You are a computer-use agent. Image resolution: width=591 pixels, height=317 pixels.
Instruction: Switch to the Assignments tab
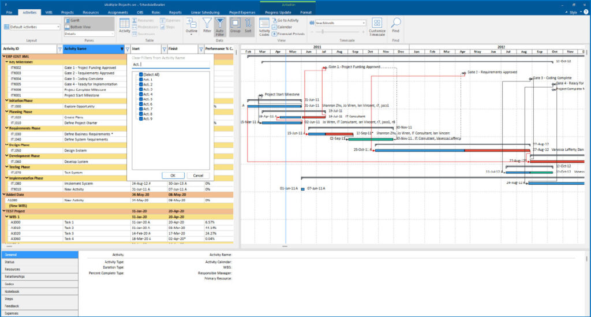[x=118, y=13]
